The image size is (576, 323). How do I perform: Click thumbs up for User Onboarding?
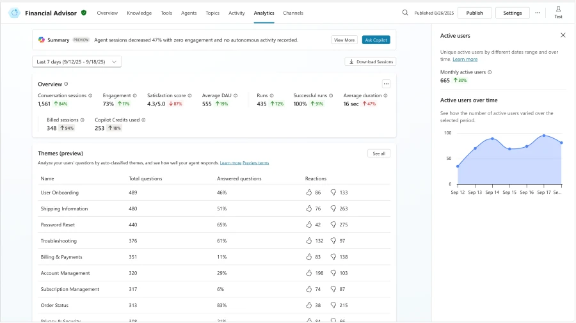tap(309, 193)
